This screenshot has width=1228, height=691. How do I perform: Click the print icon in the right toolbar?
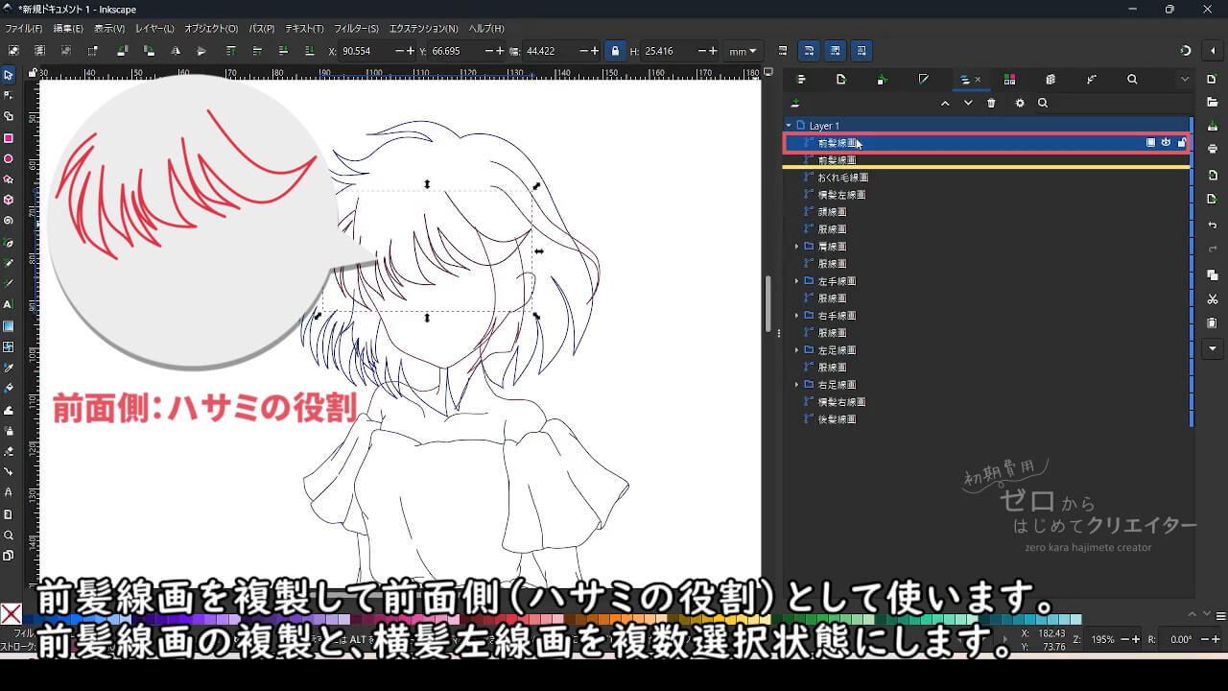coord(1213,149)
